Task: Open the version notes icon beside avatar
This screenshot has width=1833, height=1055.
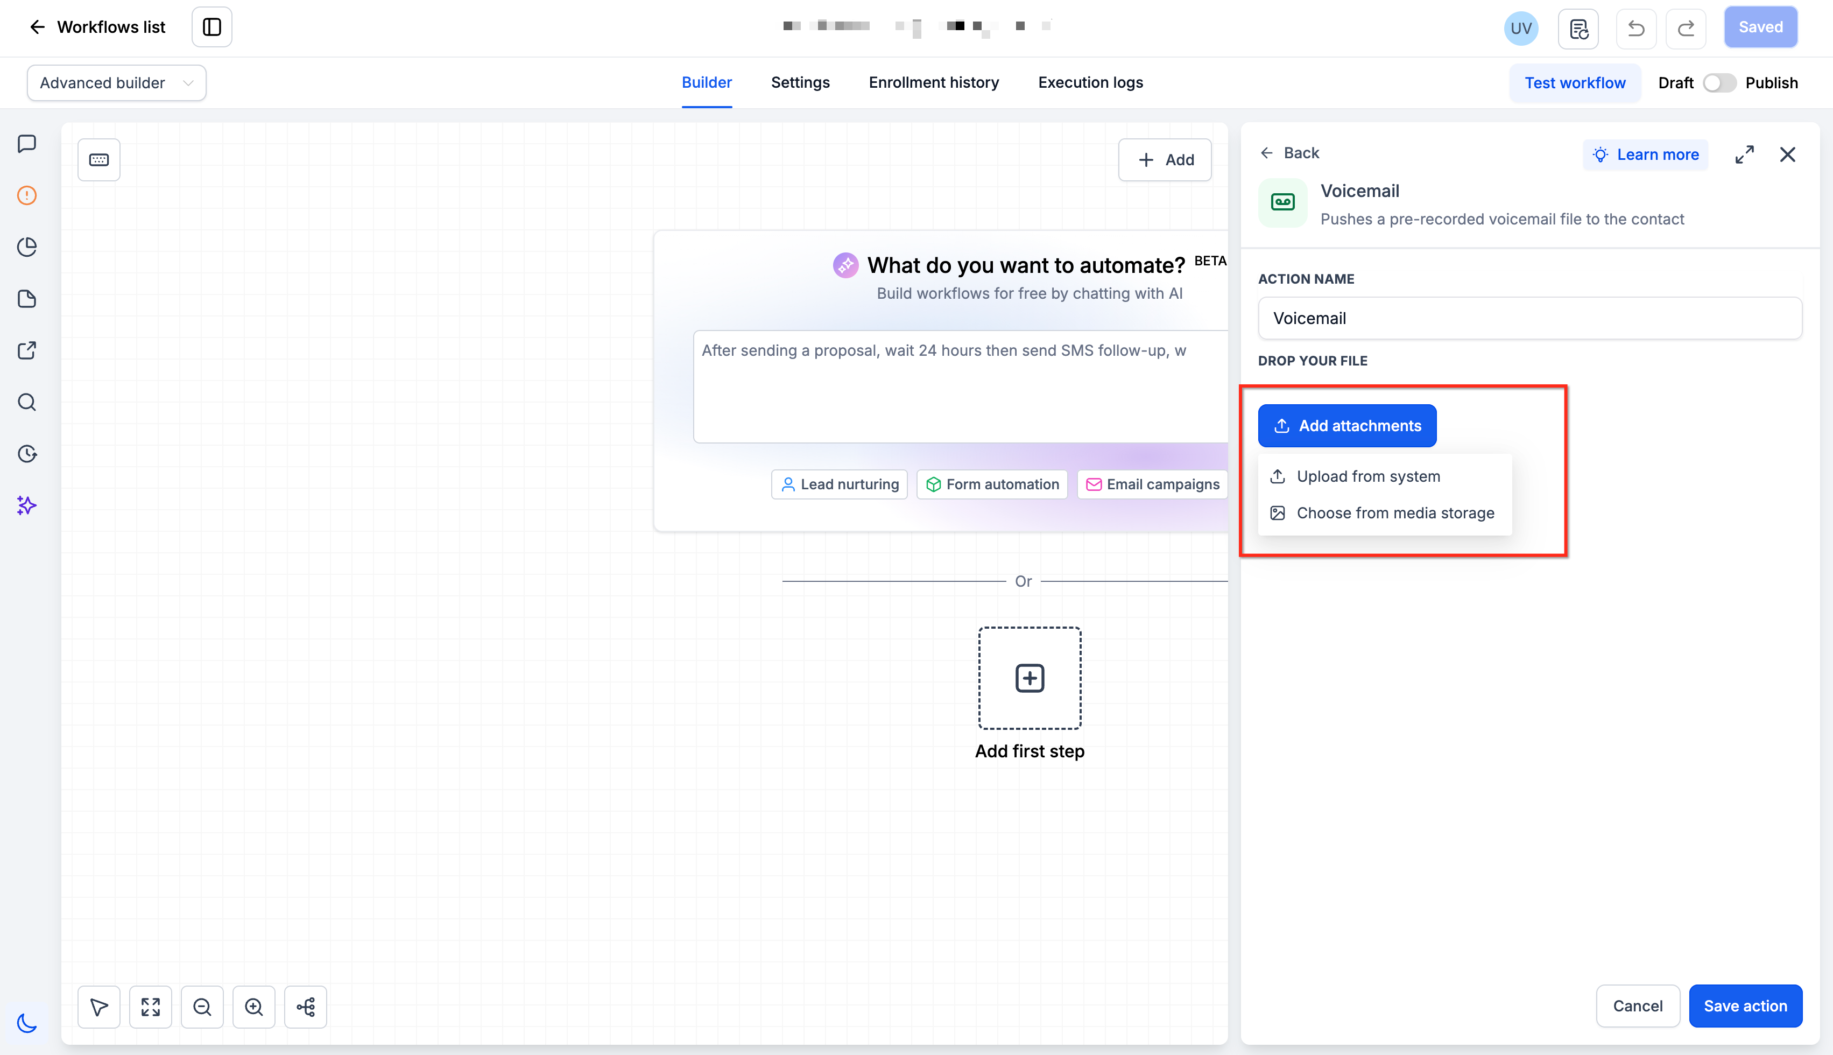Action: [x=1578, y=28]
